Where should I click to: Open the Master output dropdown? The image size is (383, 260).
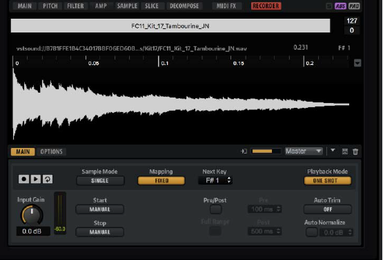coord(304,151)
